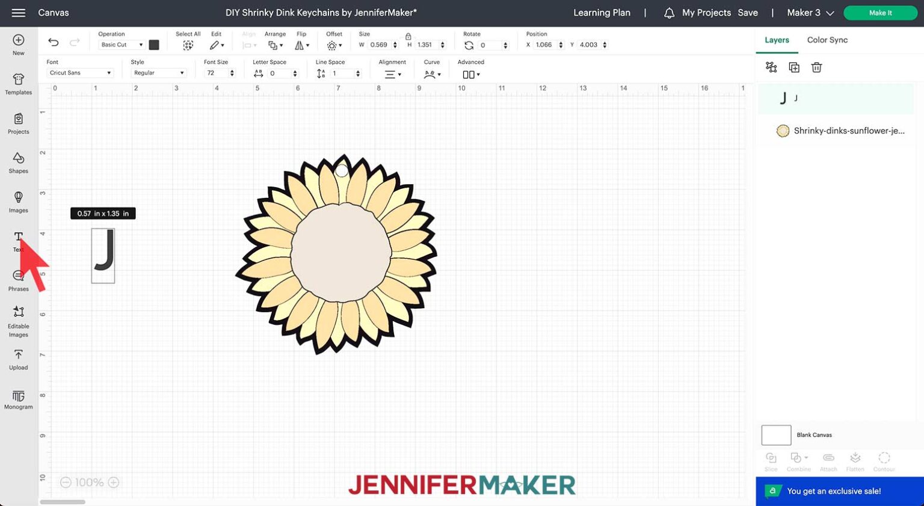Click the Attach tool
The image size is (924, 506).
click(828, 461)
